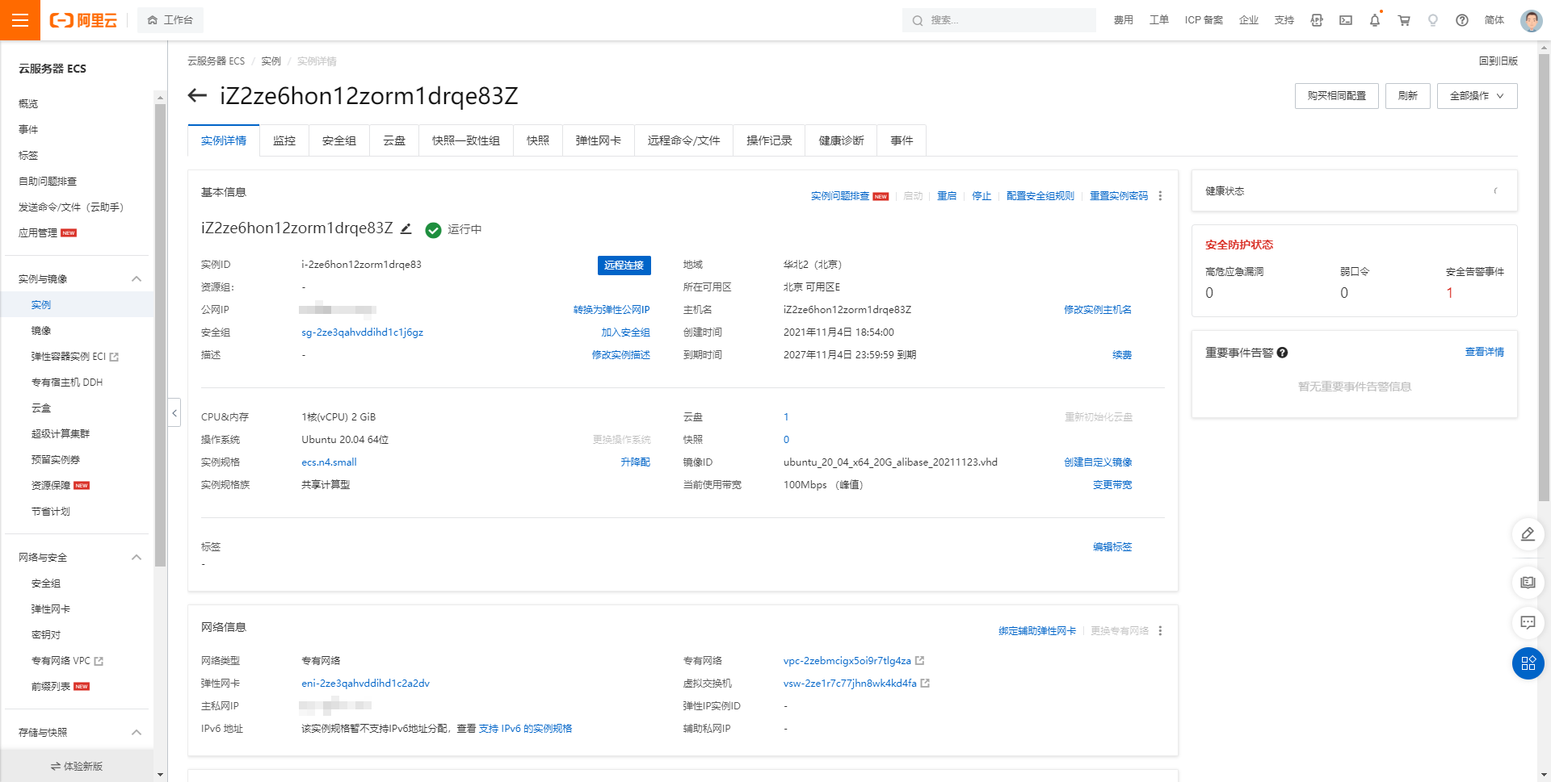
Task: Open the security group sg-2ze3qahvddihd1c1j6gz link
Action: tap(363, 332)
